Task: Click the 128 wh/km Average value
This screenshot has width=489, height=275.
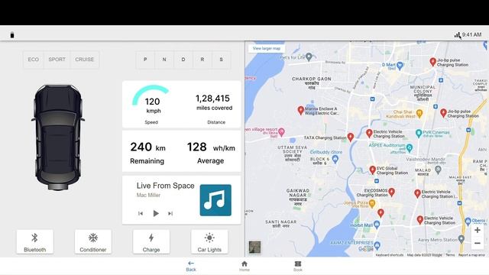Action: [211, 147]
